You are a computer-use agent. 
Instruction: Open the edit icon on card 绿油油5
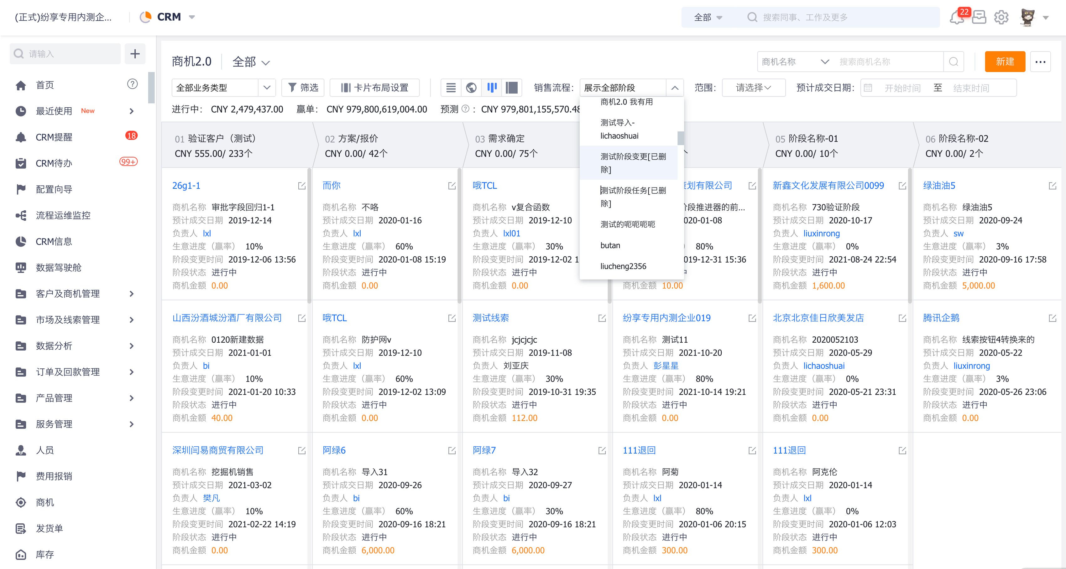click(1053, 186)
